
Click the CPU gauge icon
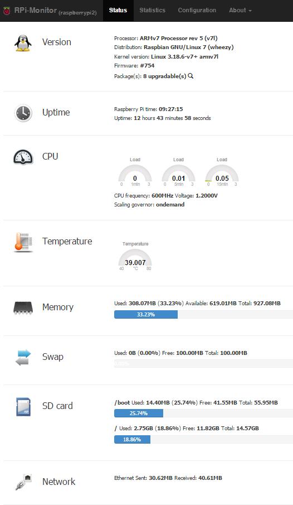23,157
